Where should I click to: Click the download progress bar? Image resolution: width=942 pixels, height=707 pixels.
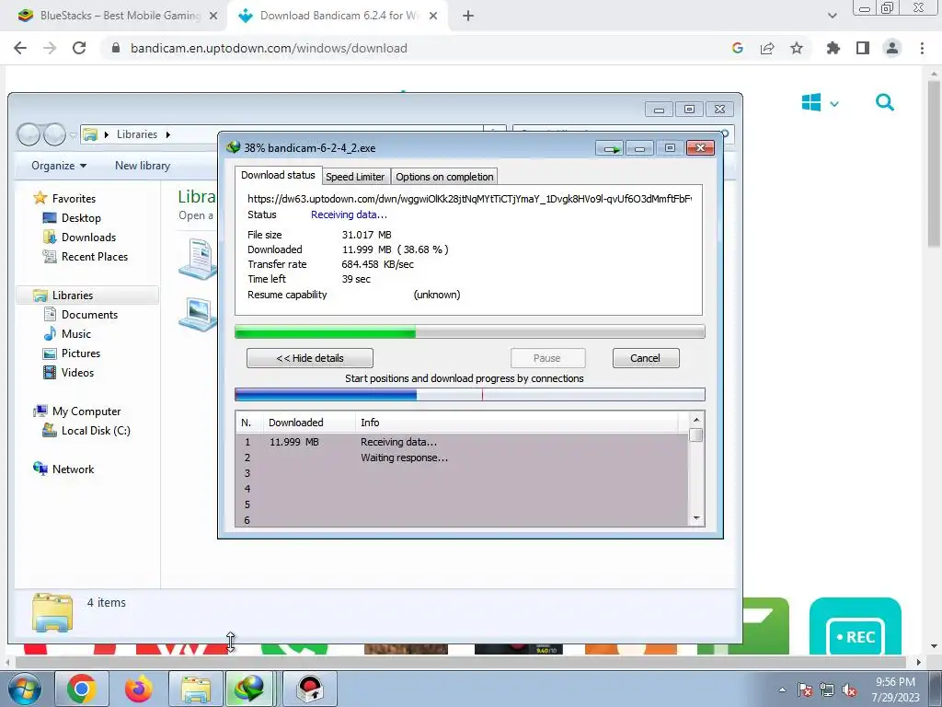[x=470, y=331]
